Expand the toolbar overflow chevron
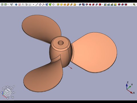Screen dimensions: 137x103 click(131, 5)
